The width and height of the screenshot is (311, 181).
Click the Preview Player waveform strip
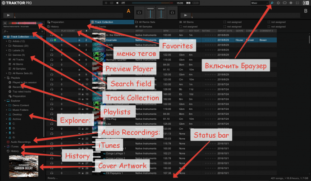(25, 23)
